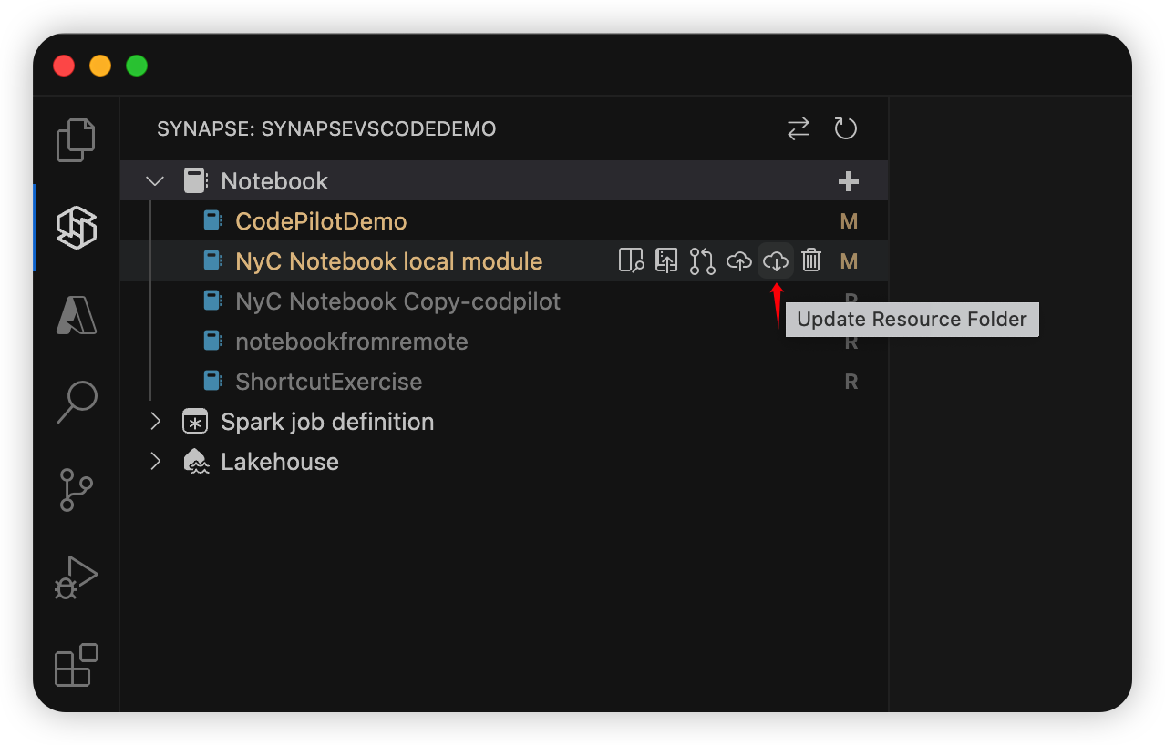1165x745 pixels.
Task: Expand the Lakehouse node
Action: click(x=156, y=462)
